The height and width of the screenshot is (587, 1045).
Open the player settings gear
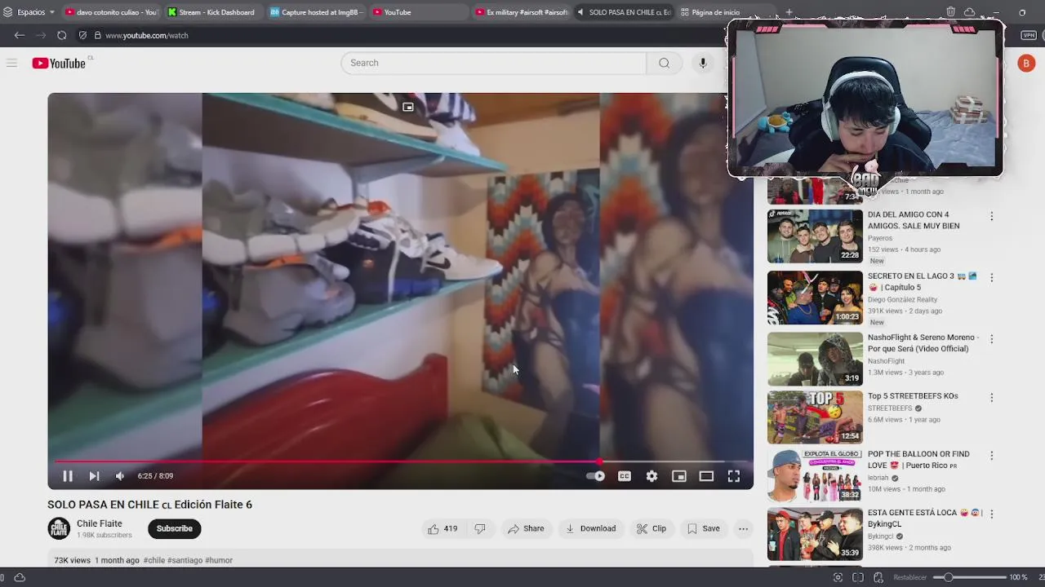(651, 476)
